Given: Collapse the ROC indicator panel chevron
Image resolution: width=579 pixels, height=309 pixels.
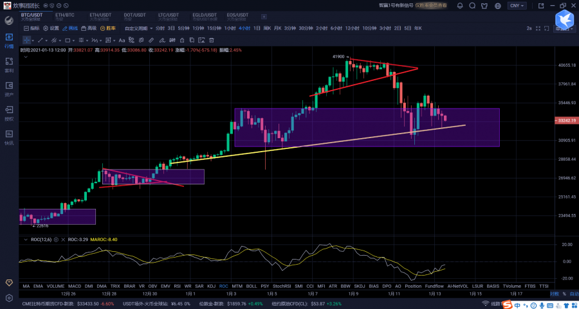Looking at the screenshot, I should click(26, 239).
